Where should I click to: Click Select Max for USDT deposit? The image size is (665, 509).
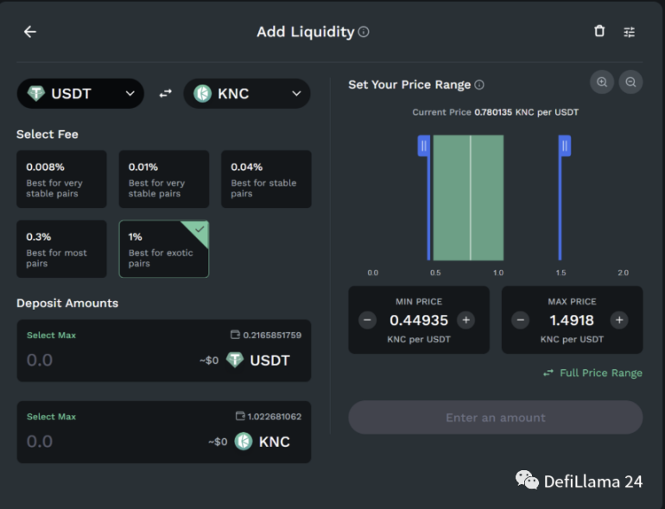(51, 336)
